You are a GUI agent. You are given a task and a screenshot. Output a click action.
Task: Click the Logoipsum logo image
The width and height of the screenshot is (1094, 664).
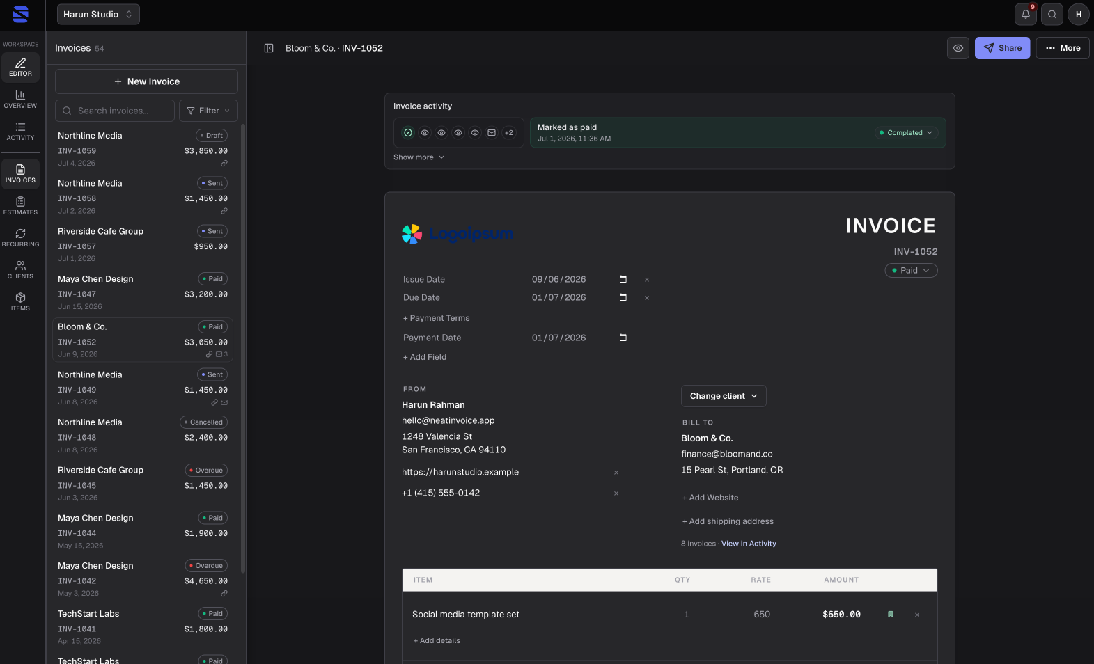458,234
